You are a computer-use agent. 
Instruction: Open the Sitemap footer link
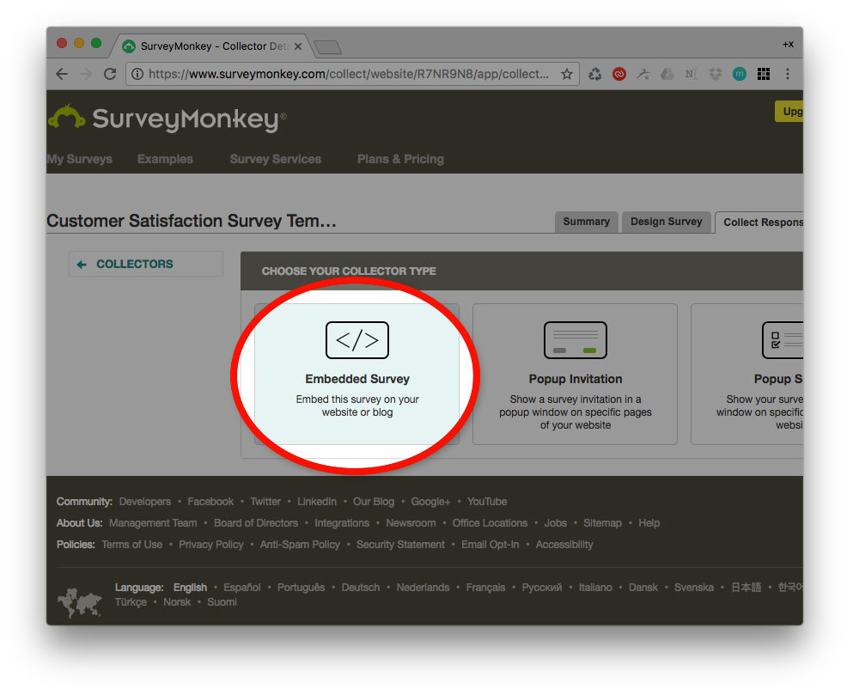point(602,523)
